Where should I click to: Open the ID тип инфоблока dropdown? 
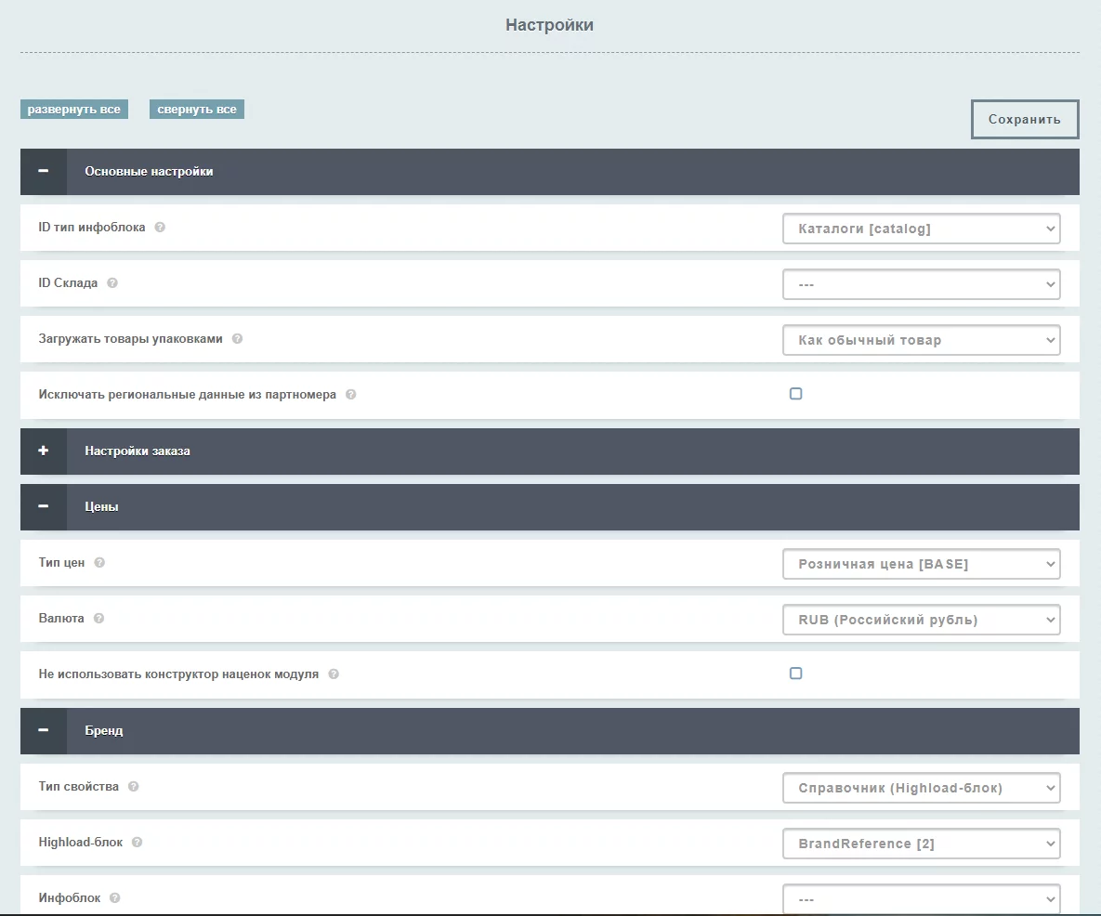921,229
